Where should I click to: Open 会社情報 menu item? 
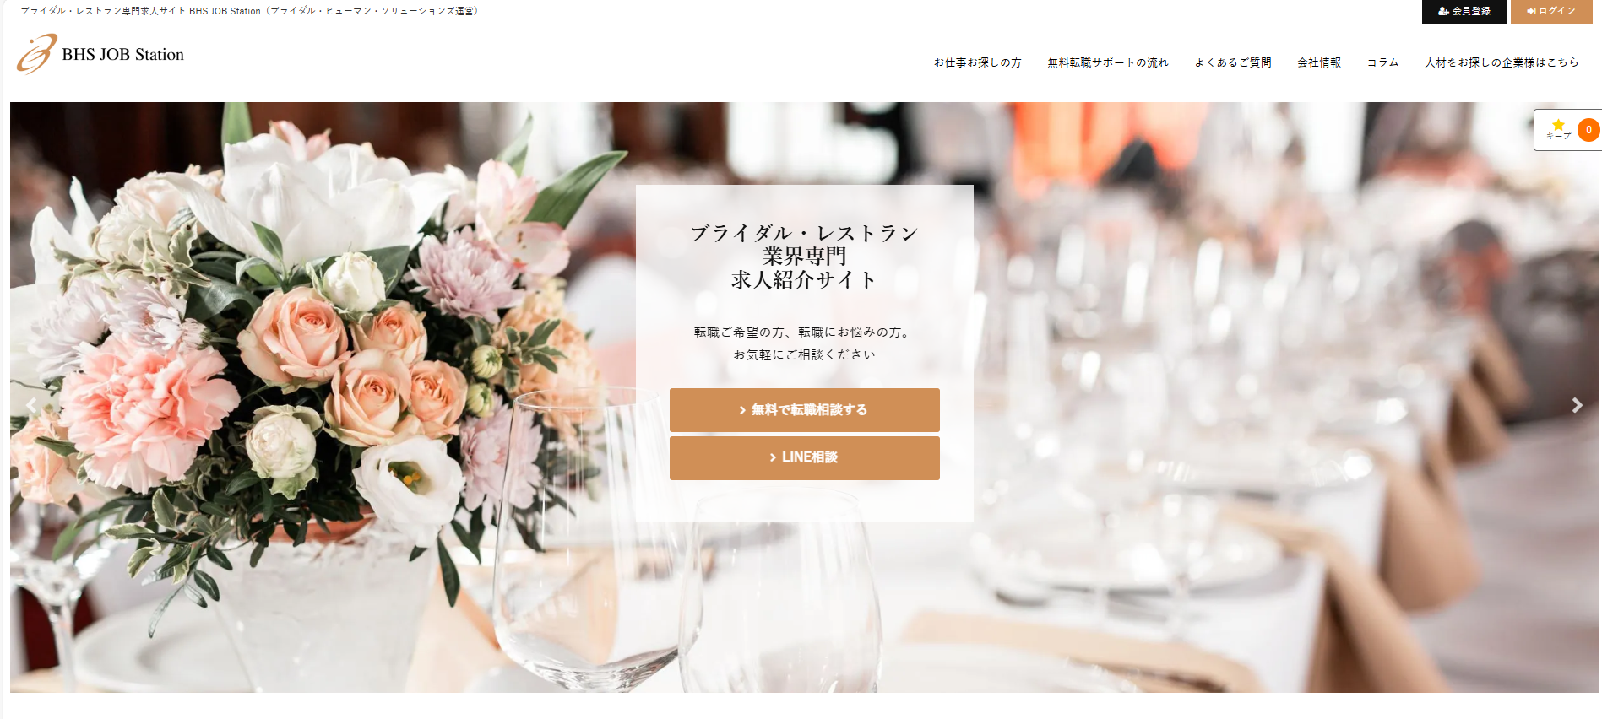pos(1319,62)
